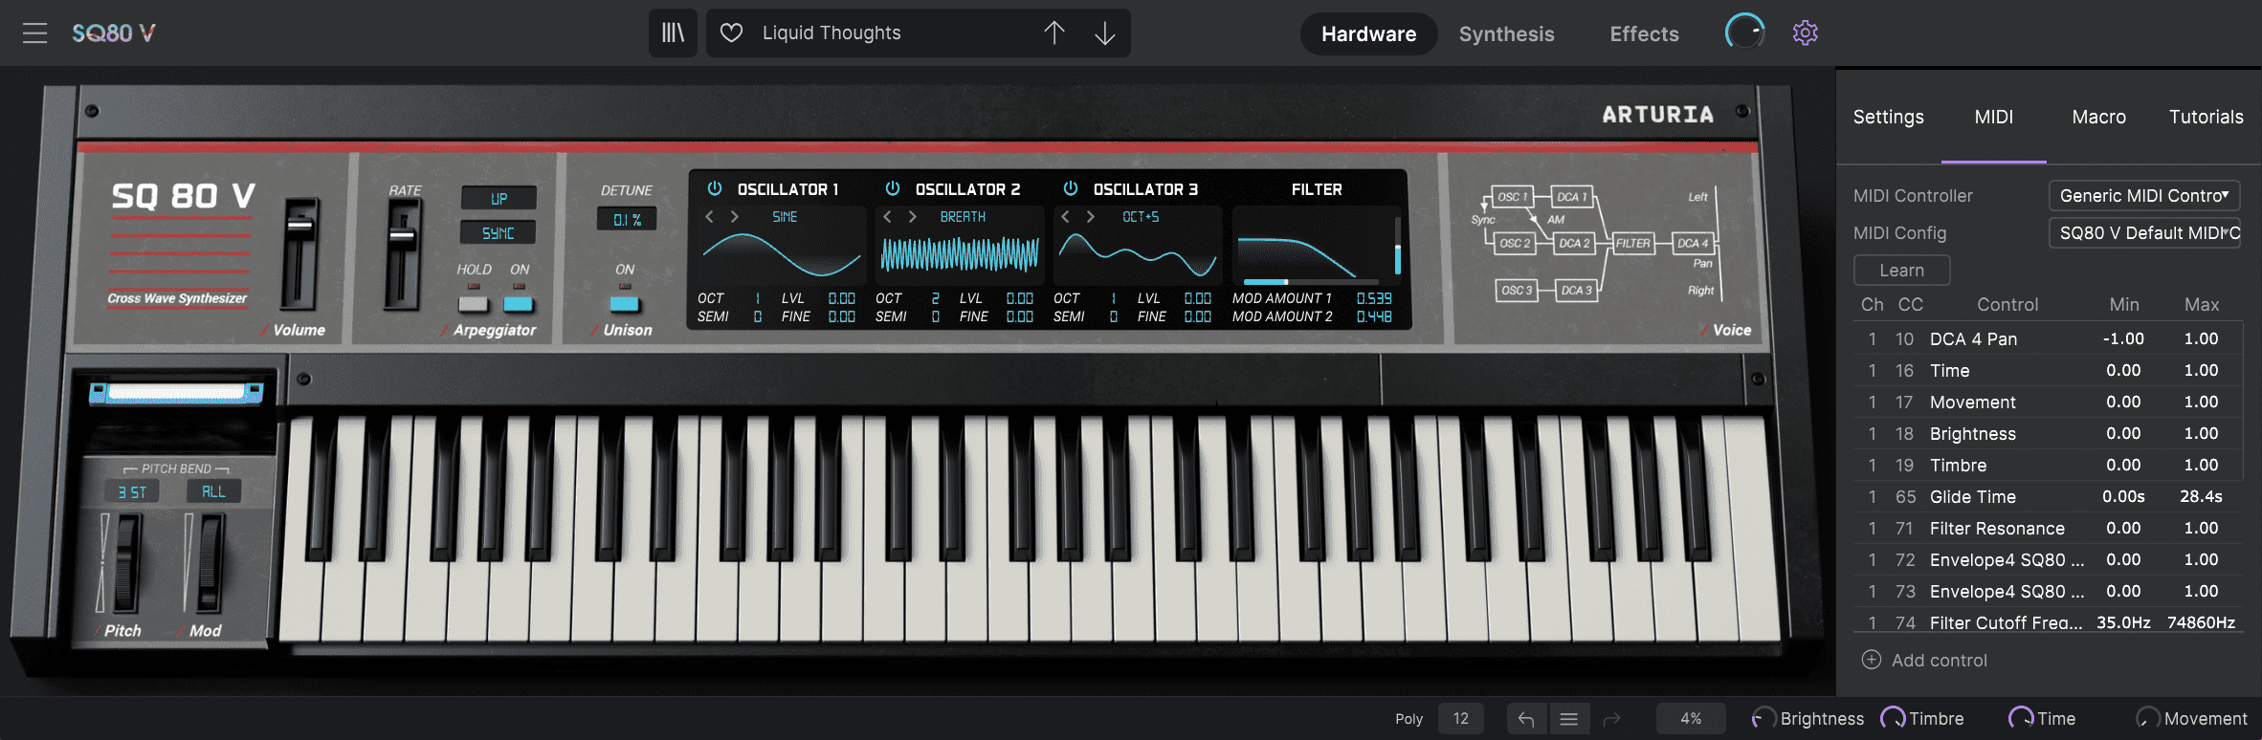
Task: Close side panel via gear icon
Action: click(1805, 33)
